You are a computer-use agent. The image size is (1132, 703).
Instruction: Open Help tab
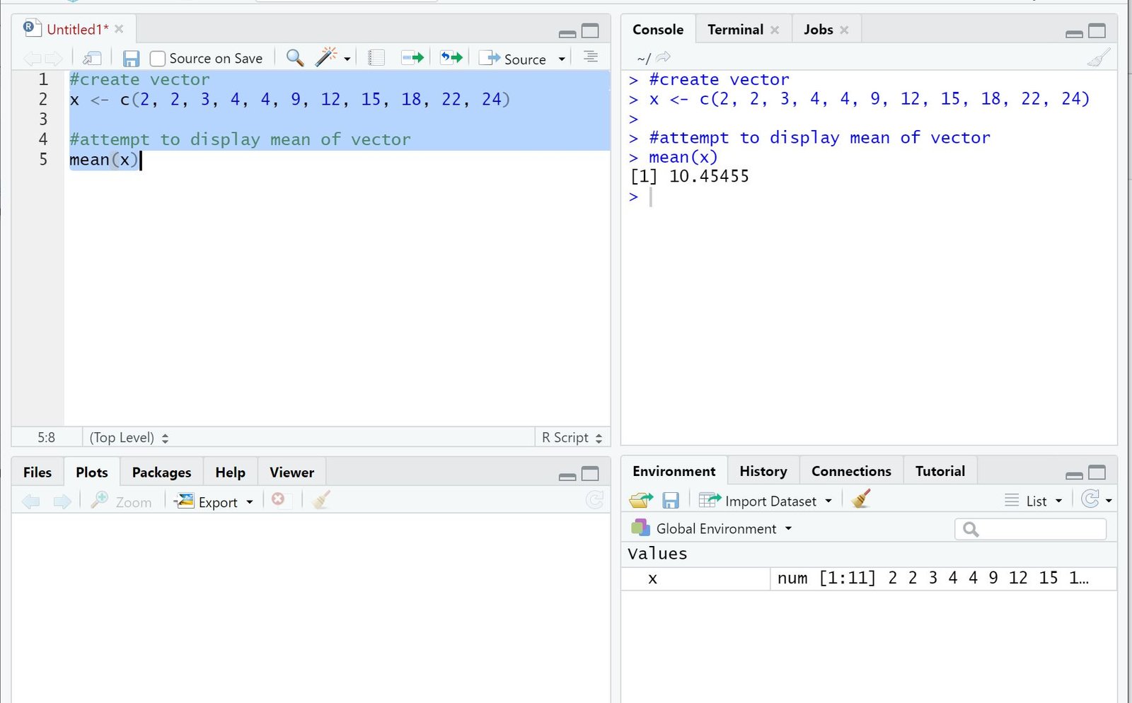230,472
